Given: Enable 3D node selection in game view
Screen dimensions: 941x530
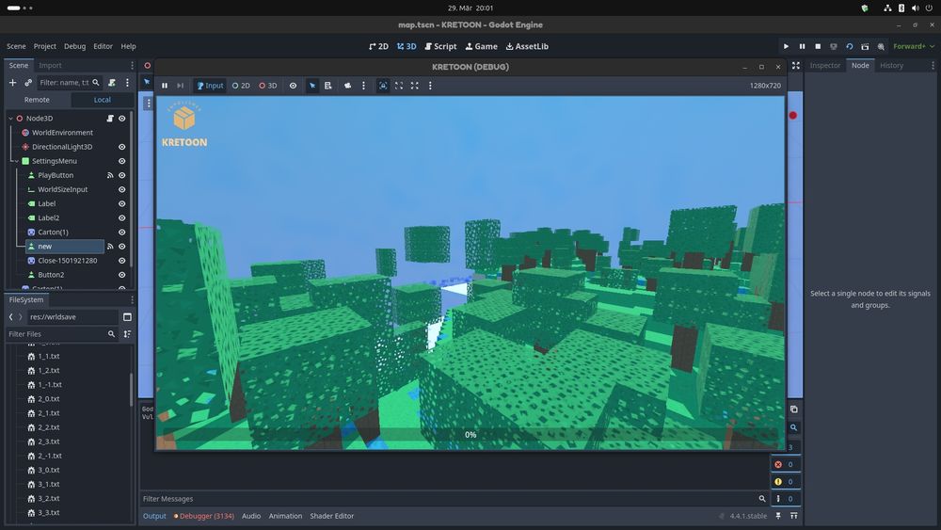Looking at the screenshot, I should [268, 86].
